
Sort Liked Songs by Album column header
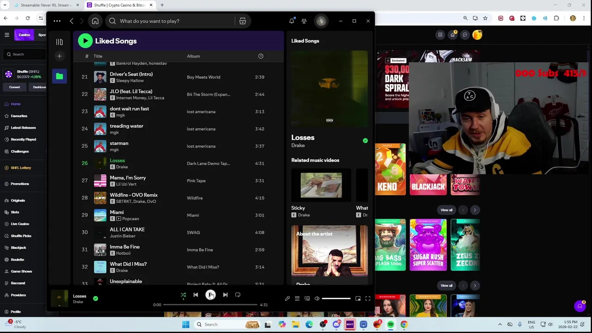point(193,56)
